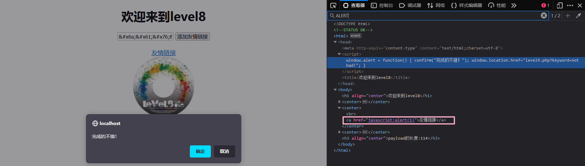Select the br element node
Screen dimensions: 585x166
(351, 114)
